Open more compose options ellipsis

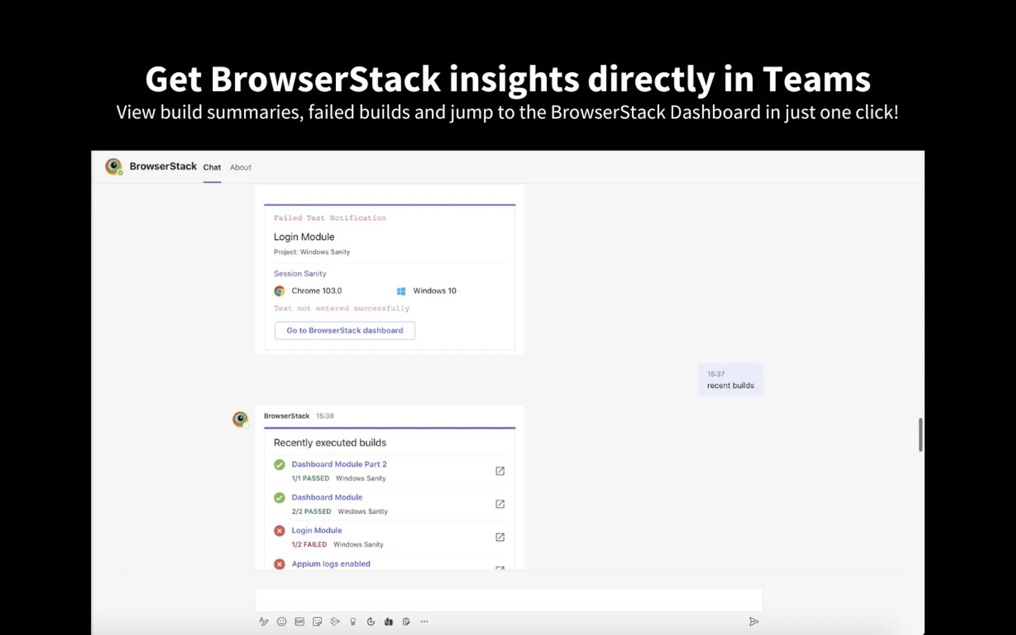424,622
